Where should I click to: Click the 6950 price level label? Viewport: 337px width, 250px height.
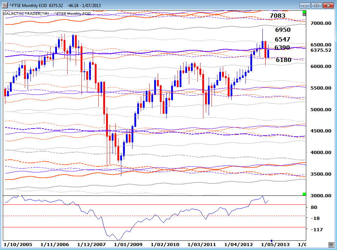pos(283,30)
